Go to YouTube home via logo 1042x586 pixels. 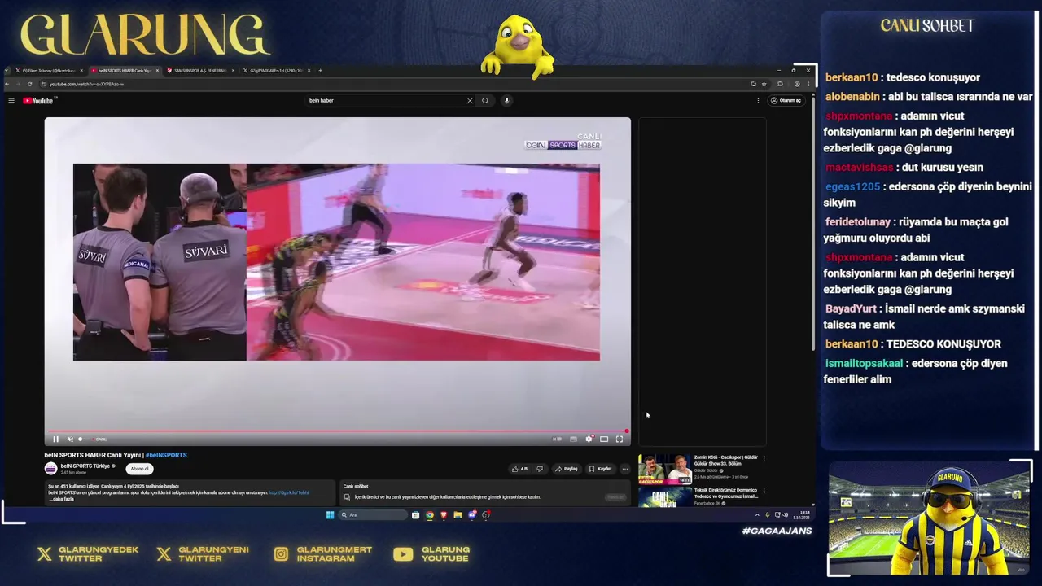pyautogui.click(x=39, y=101)
